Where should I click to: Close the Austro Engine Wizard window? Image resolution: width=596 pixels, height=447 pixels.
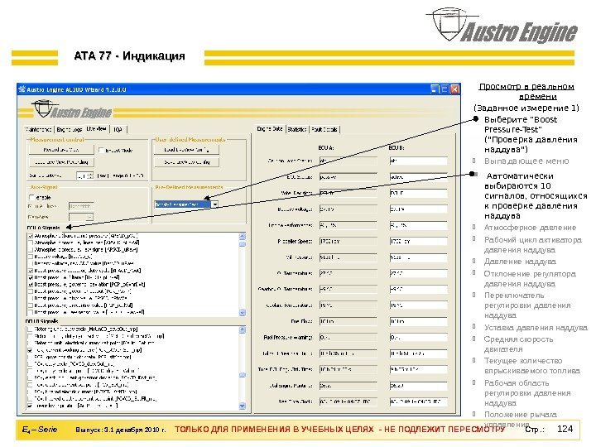click(454, 89)
